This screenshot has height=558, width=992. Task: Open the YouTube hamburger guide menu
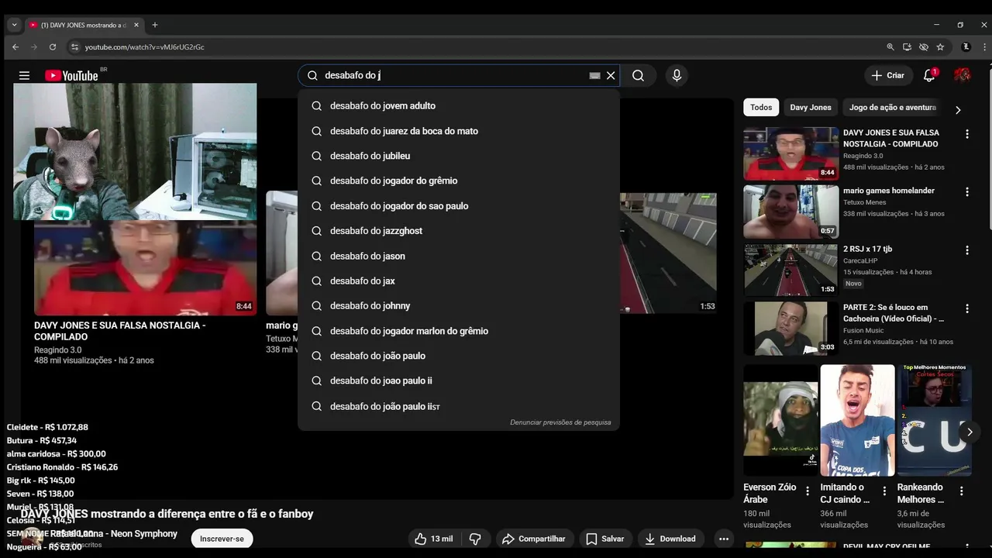(x=24, y=75)
